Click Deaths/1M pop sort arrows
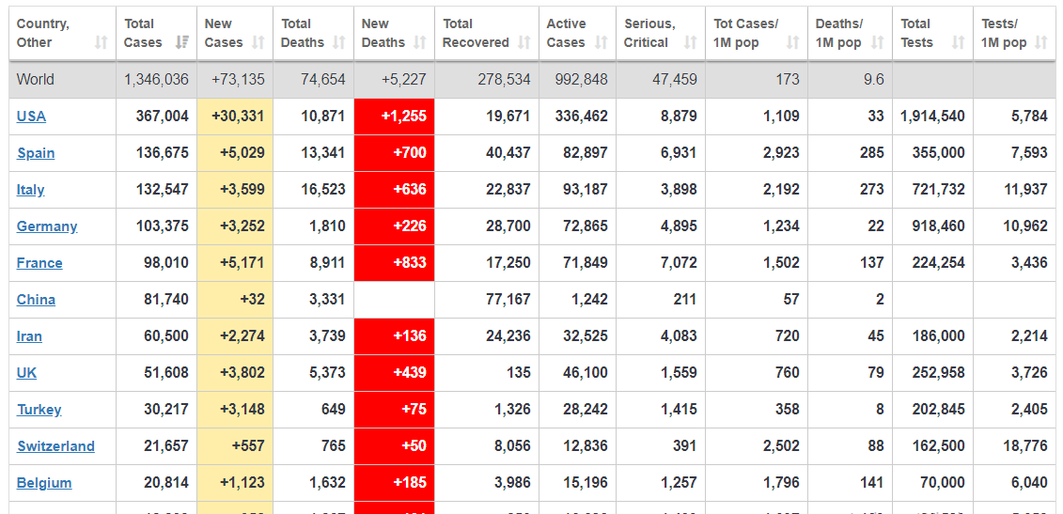1063x514 pixels. point(877,42)
